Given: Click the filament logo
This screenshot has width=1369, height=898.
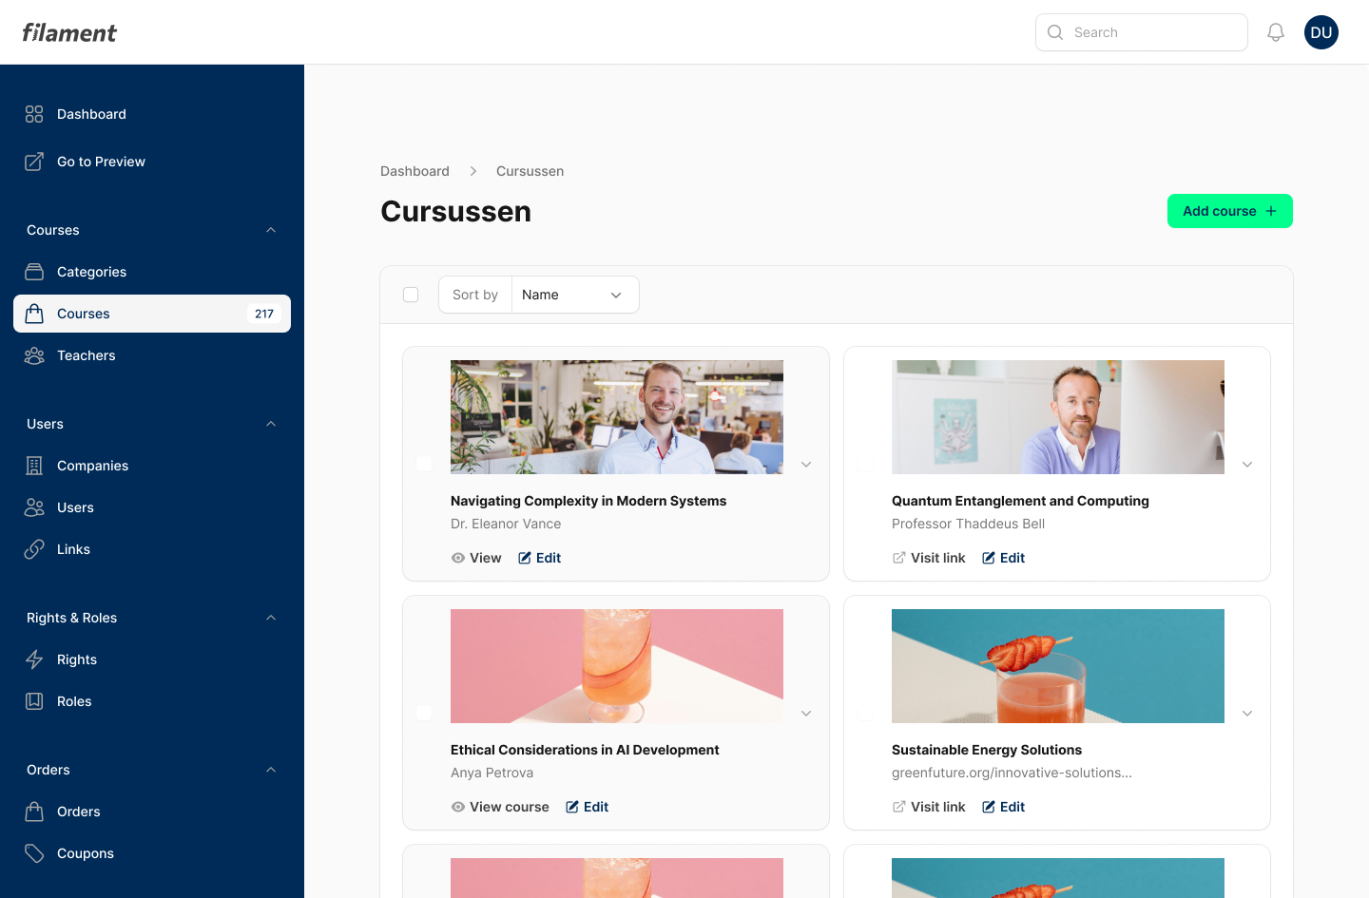Looking at the screenshot, I should point(69,32).
